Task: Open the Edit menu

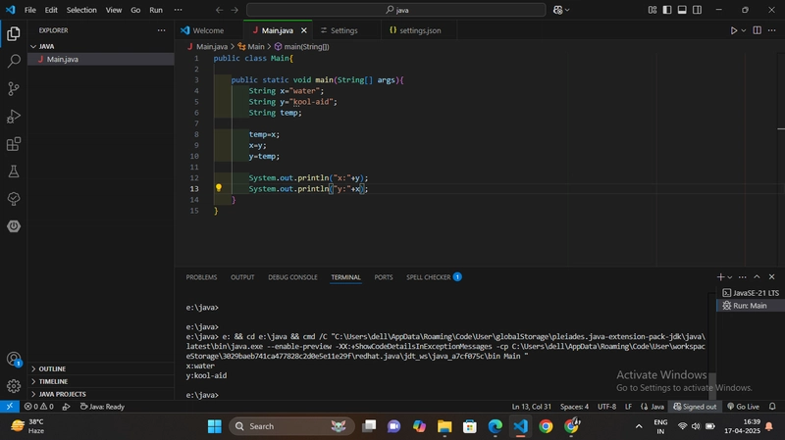Action: tap(51, 10)
